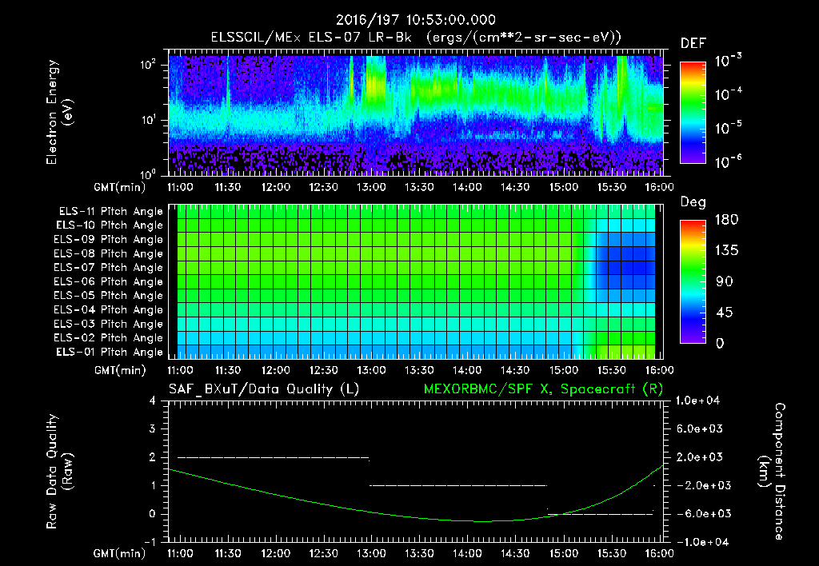Click the data quality level 0 line segment

[x=600, y=514]
